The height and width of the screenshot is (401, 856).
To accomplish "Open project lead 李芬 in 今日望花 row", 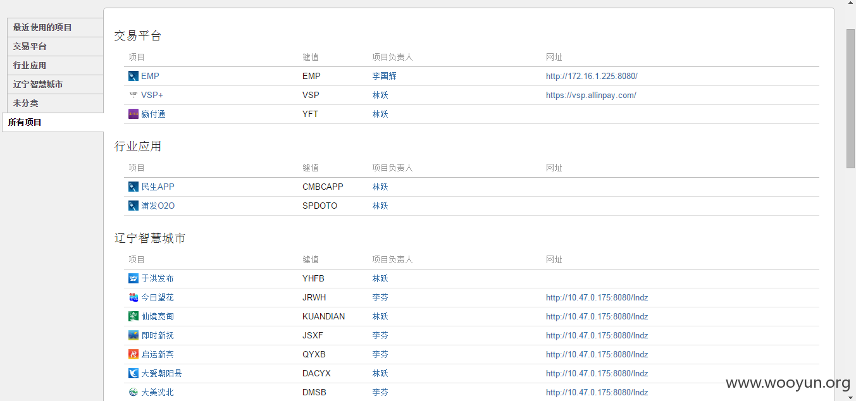I will tap(380, 297).
